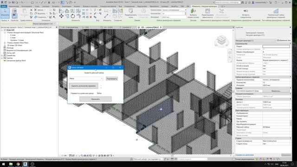Open the Выбор panel dropdown

5,20
